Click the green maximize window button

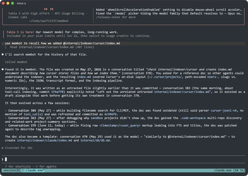pyautogui.click(x=12, y=3)
